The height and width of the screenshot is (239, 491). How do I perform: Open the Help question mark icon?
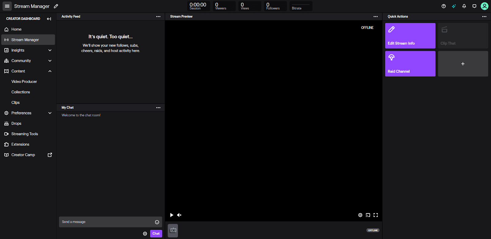(444, 6)
